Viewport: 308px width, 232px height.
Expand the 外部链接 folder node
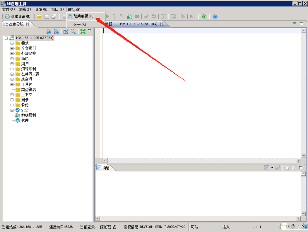coord(12,53)
